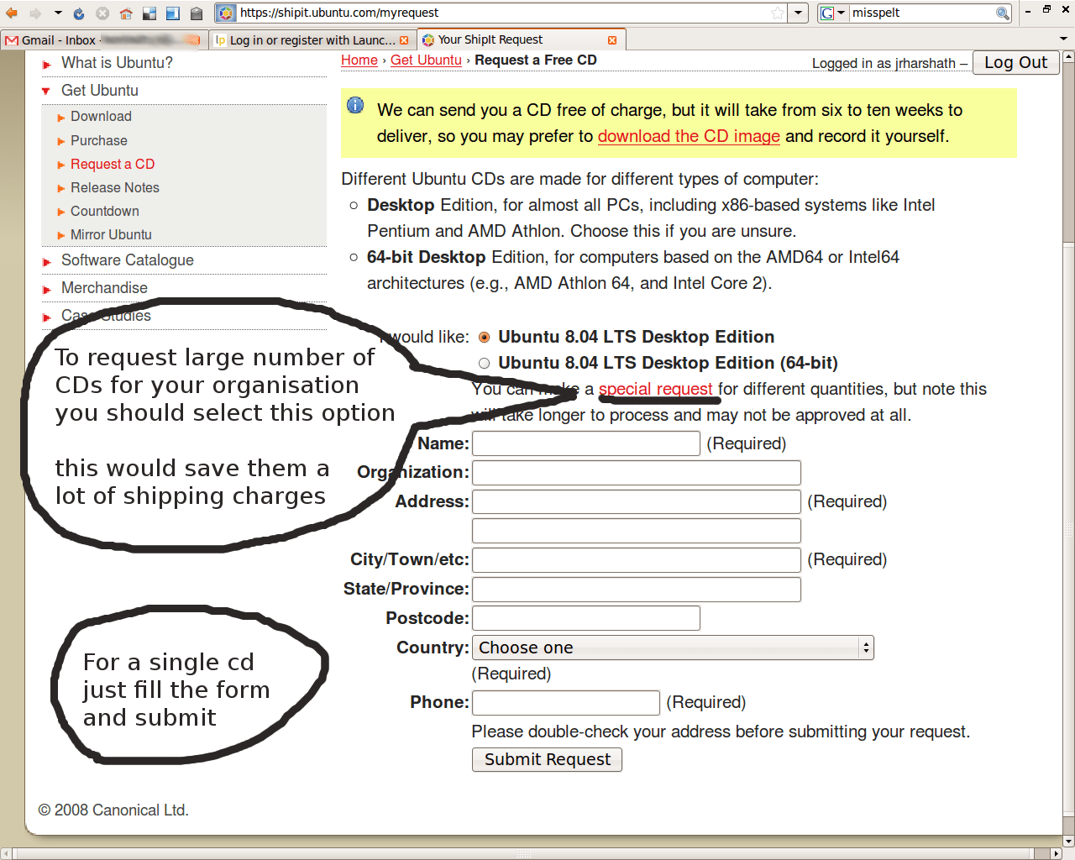Click the Organization input field
This screenshot has width=1075, height=860.
tap(637, 473)
